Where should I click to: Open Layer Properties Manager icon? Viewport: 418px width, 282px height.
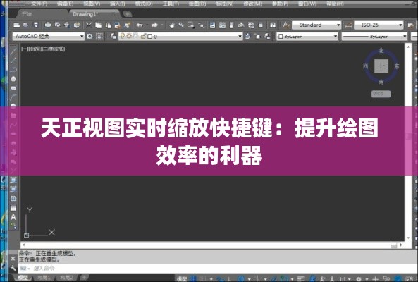pyautogui.click(x=113, y=37)
